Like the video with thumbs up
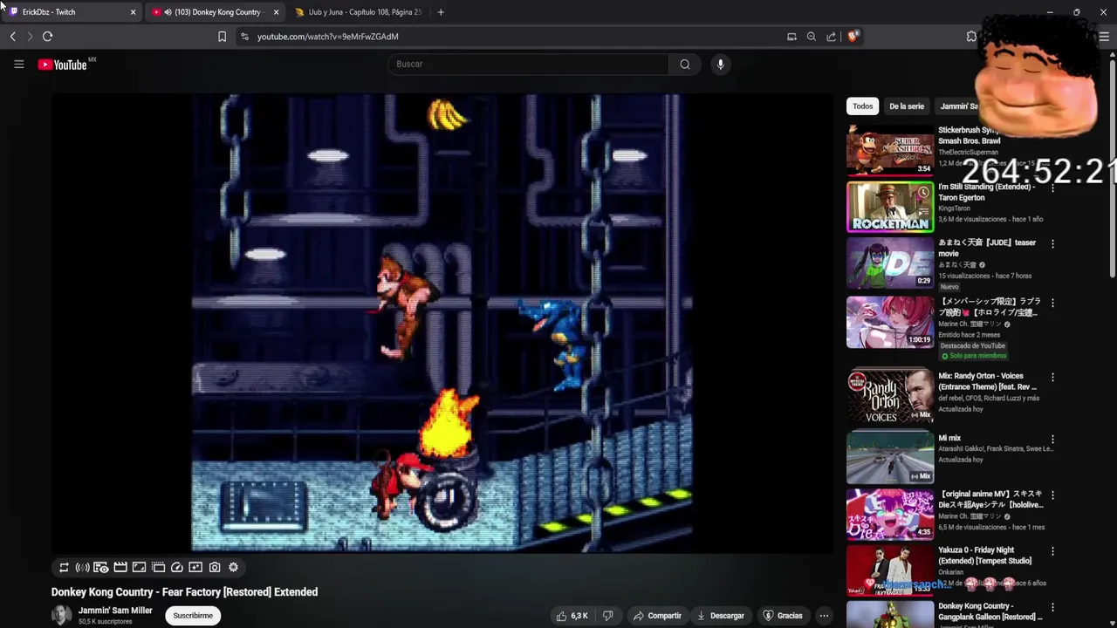Image resolution: width=1117 pixels, height=628 pixels. [x=572, y=616]
